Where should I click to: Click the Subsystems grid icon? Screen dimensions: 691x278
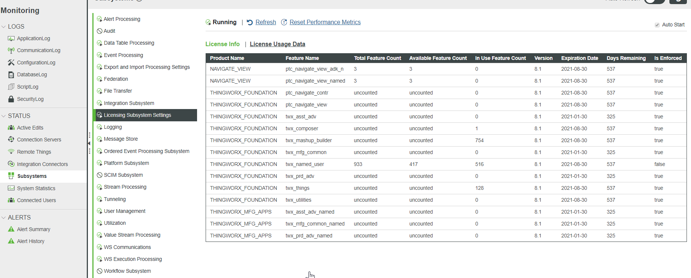coord(11,176)
